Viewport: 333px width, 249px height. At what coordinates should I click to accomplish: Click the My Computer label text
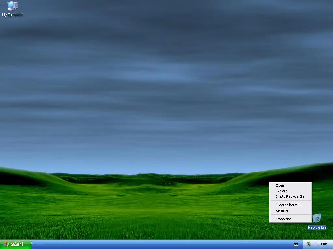[x=12, y=15]
